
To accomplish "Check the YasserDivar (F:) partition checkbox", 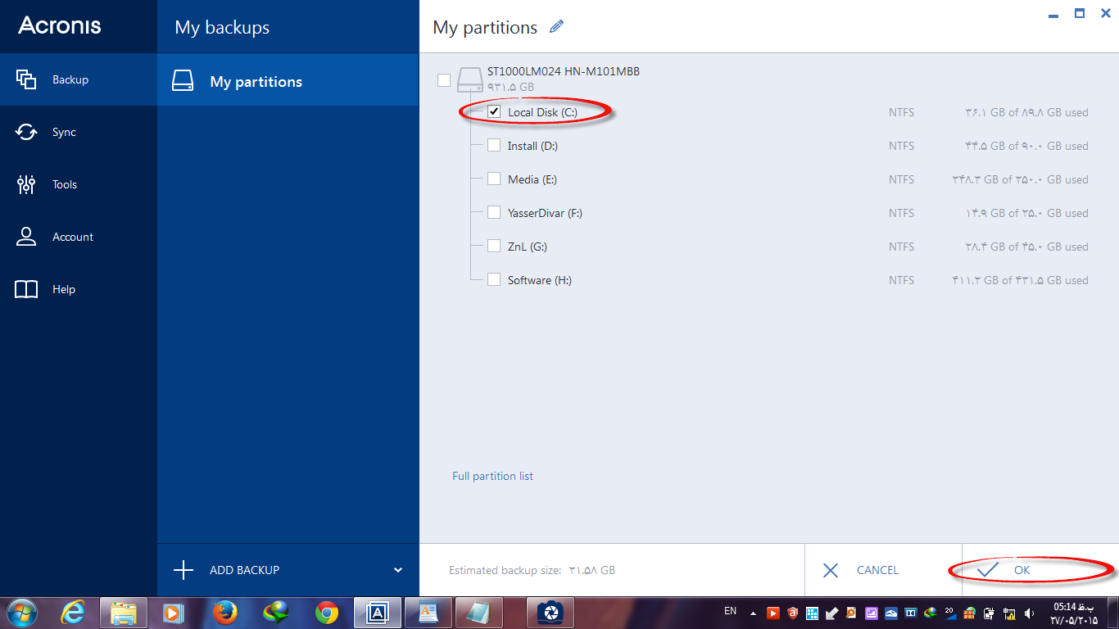I will tap(494, 212).
